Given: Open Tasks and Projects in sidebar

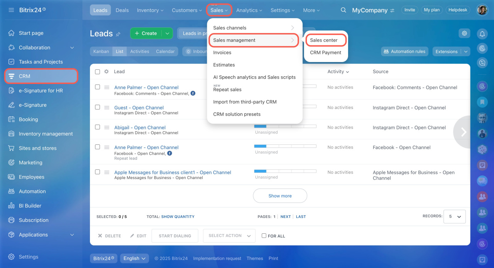Looking at the screenshot, I should 41,62.
